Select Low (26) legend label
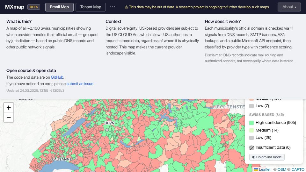 (264, 138)
